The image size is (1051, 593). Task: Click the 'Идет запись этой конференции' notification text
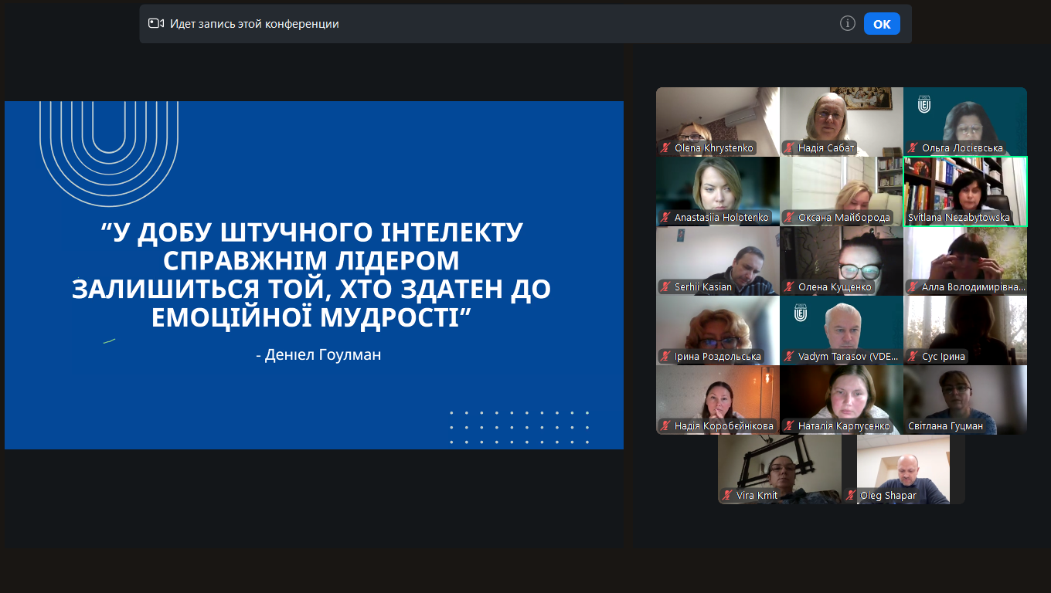(x=254, y=24)
